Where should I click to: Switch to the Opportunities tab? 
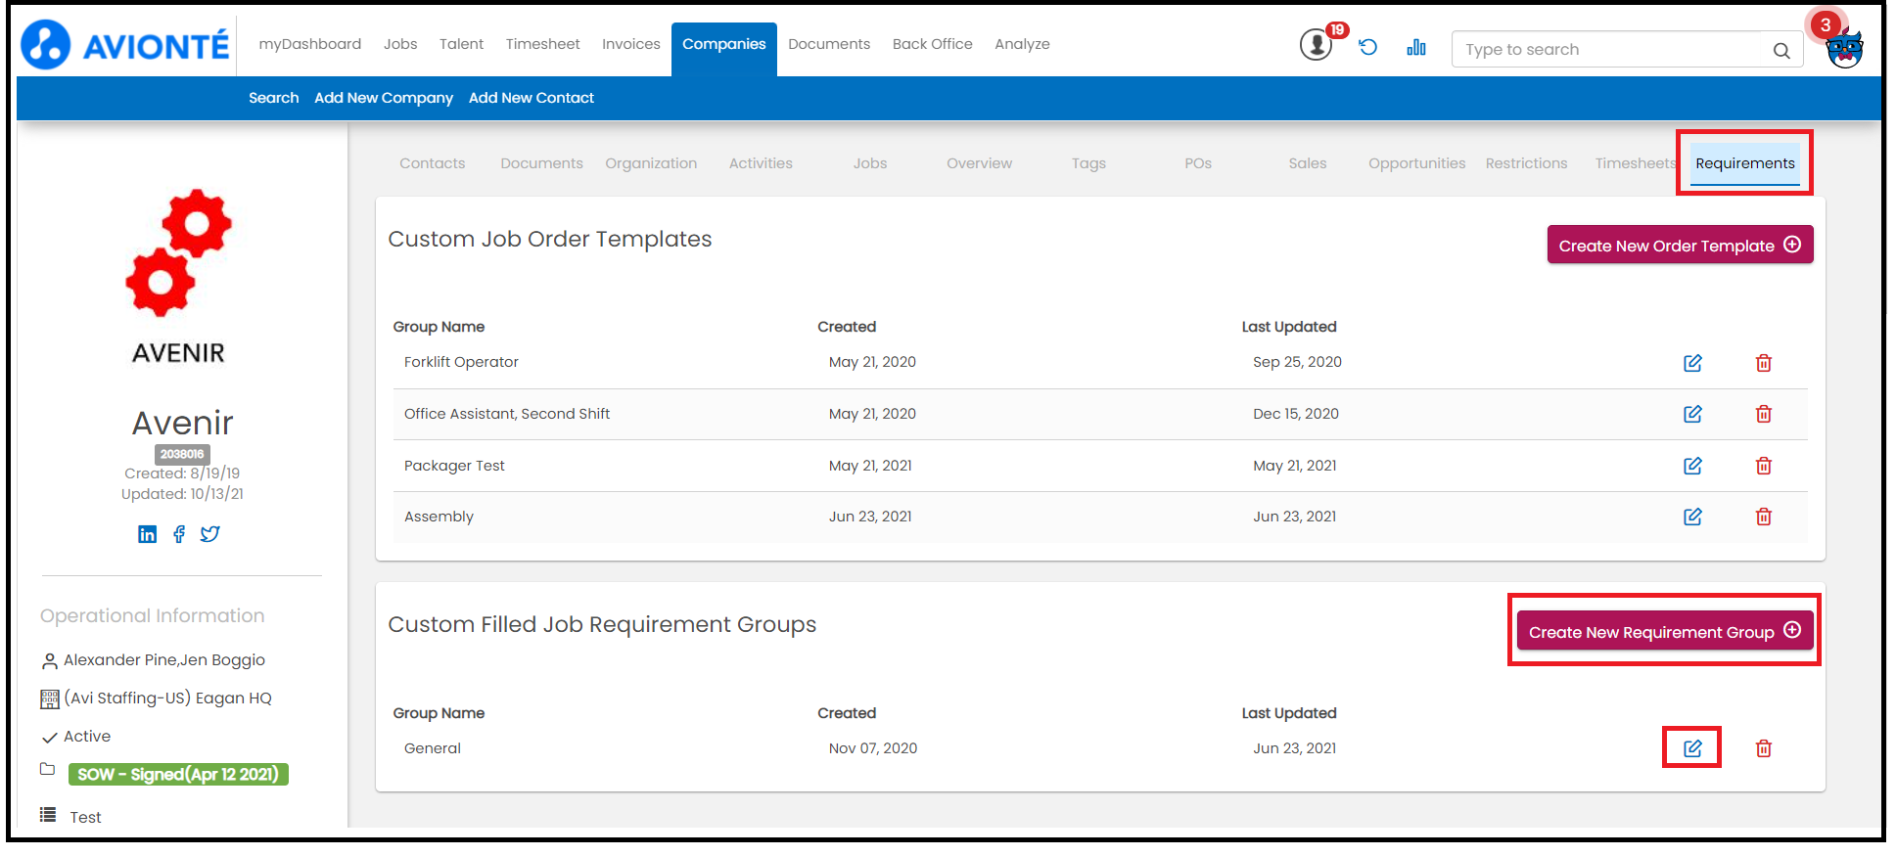[x=1417, y=163]
